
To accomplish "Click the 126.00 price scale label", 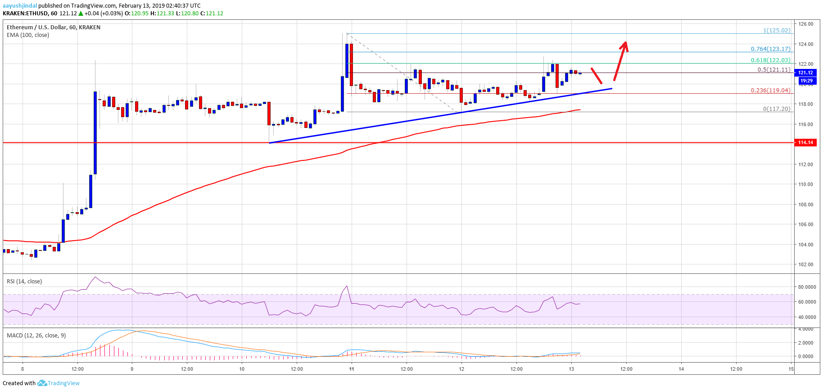I will (805, 24).
